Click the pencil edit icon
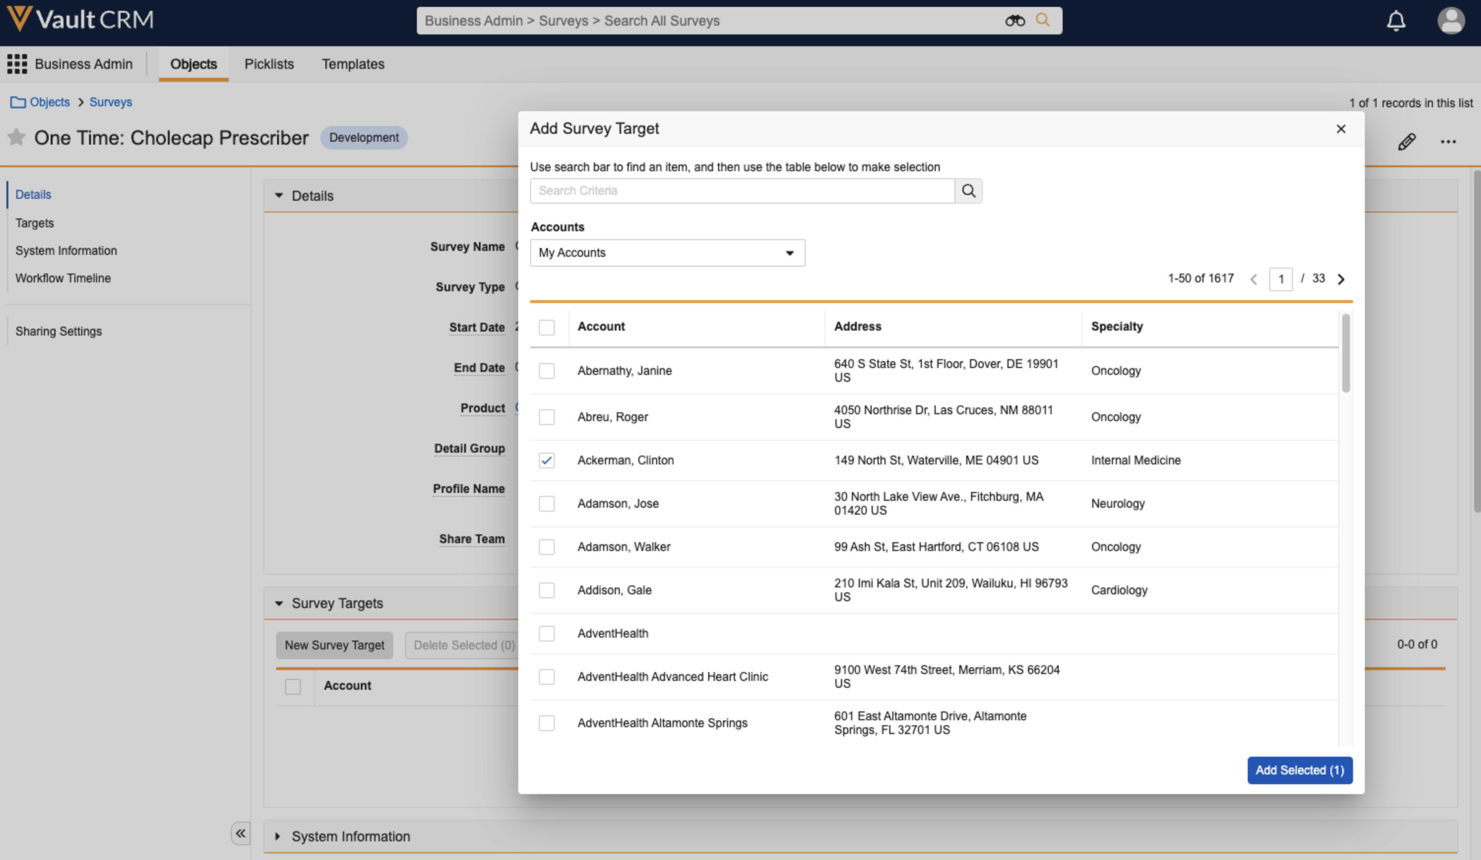 point(1406,142)
